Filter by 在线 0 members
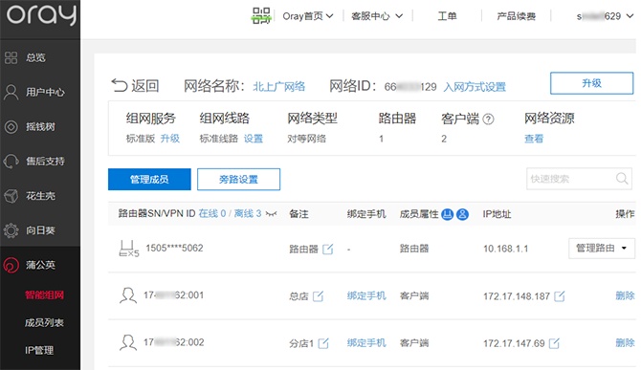Viewport: 641px width, 370px height. click(212, 213)
